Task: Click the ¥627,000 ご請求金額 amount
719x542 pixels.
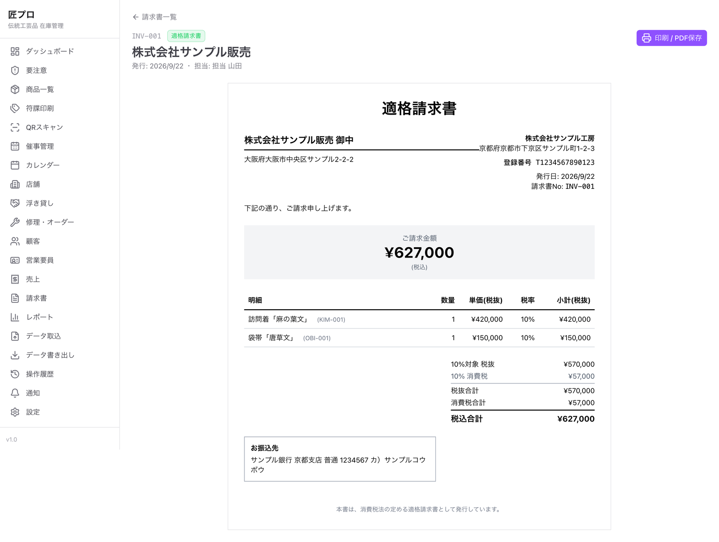Action: click(419, 253)
